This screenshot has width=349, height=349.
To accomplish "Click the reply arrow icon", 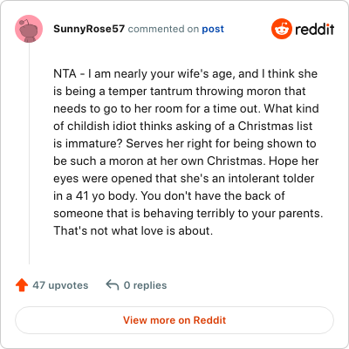I will click(x=113, y=285).
